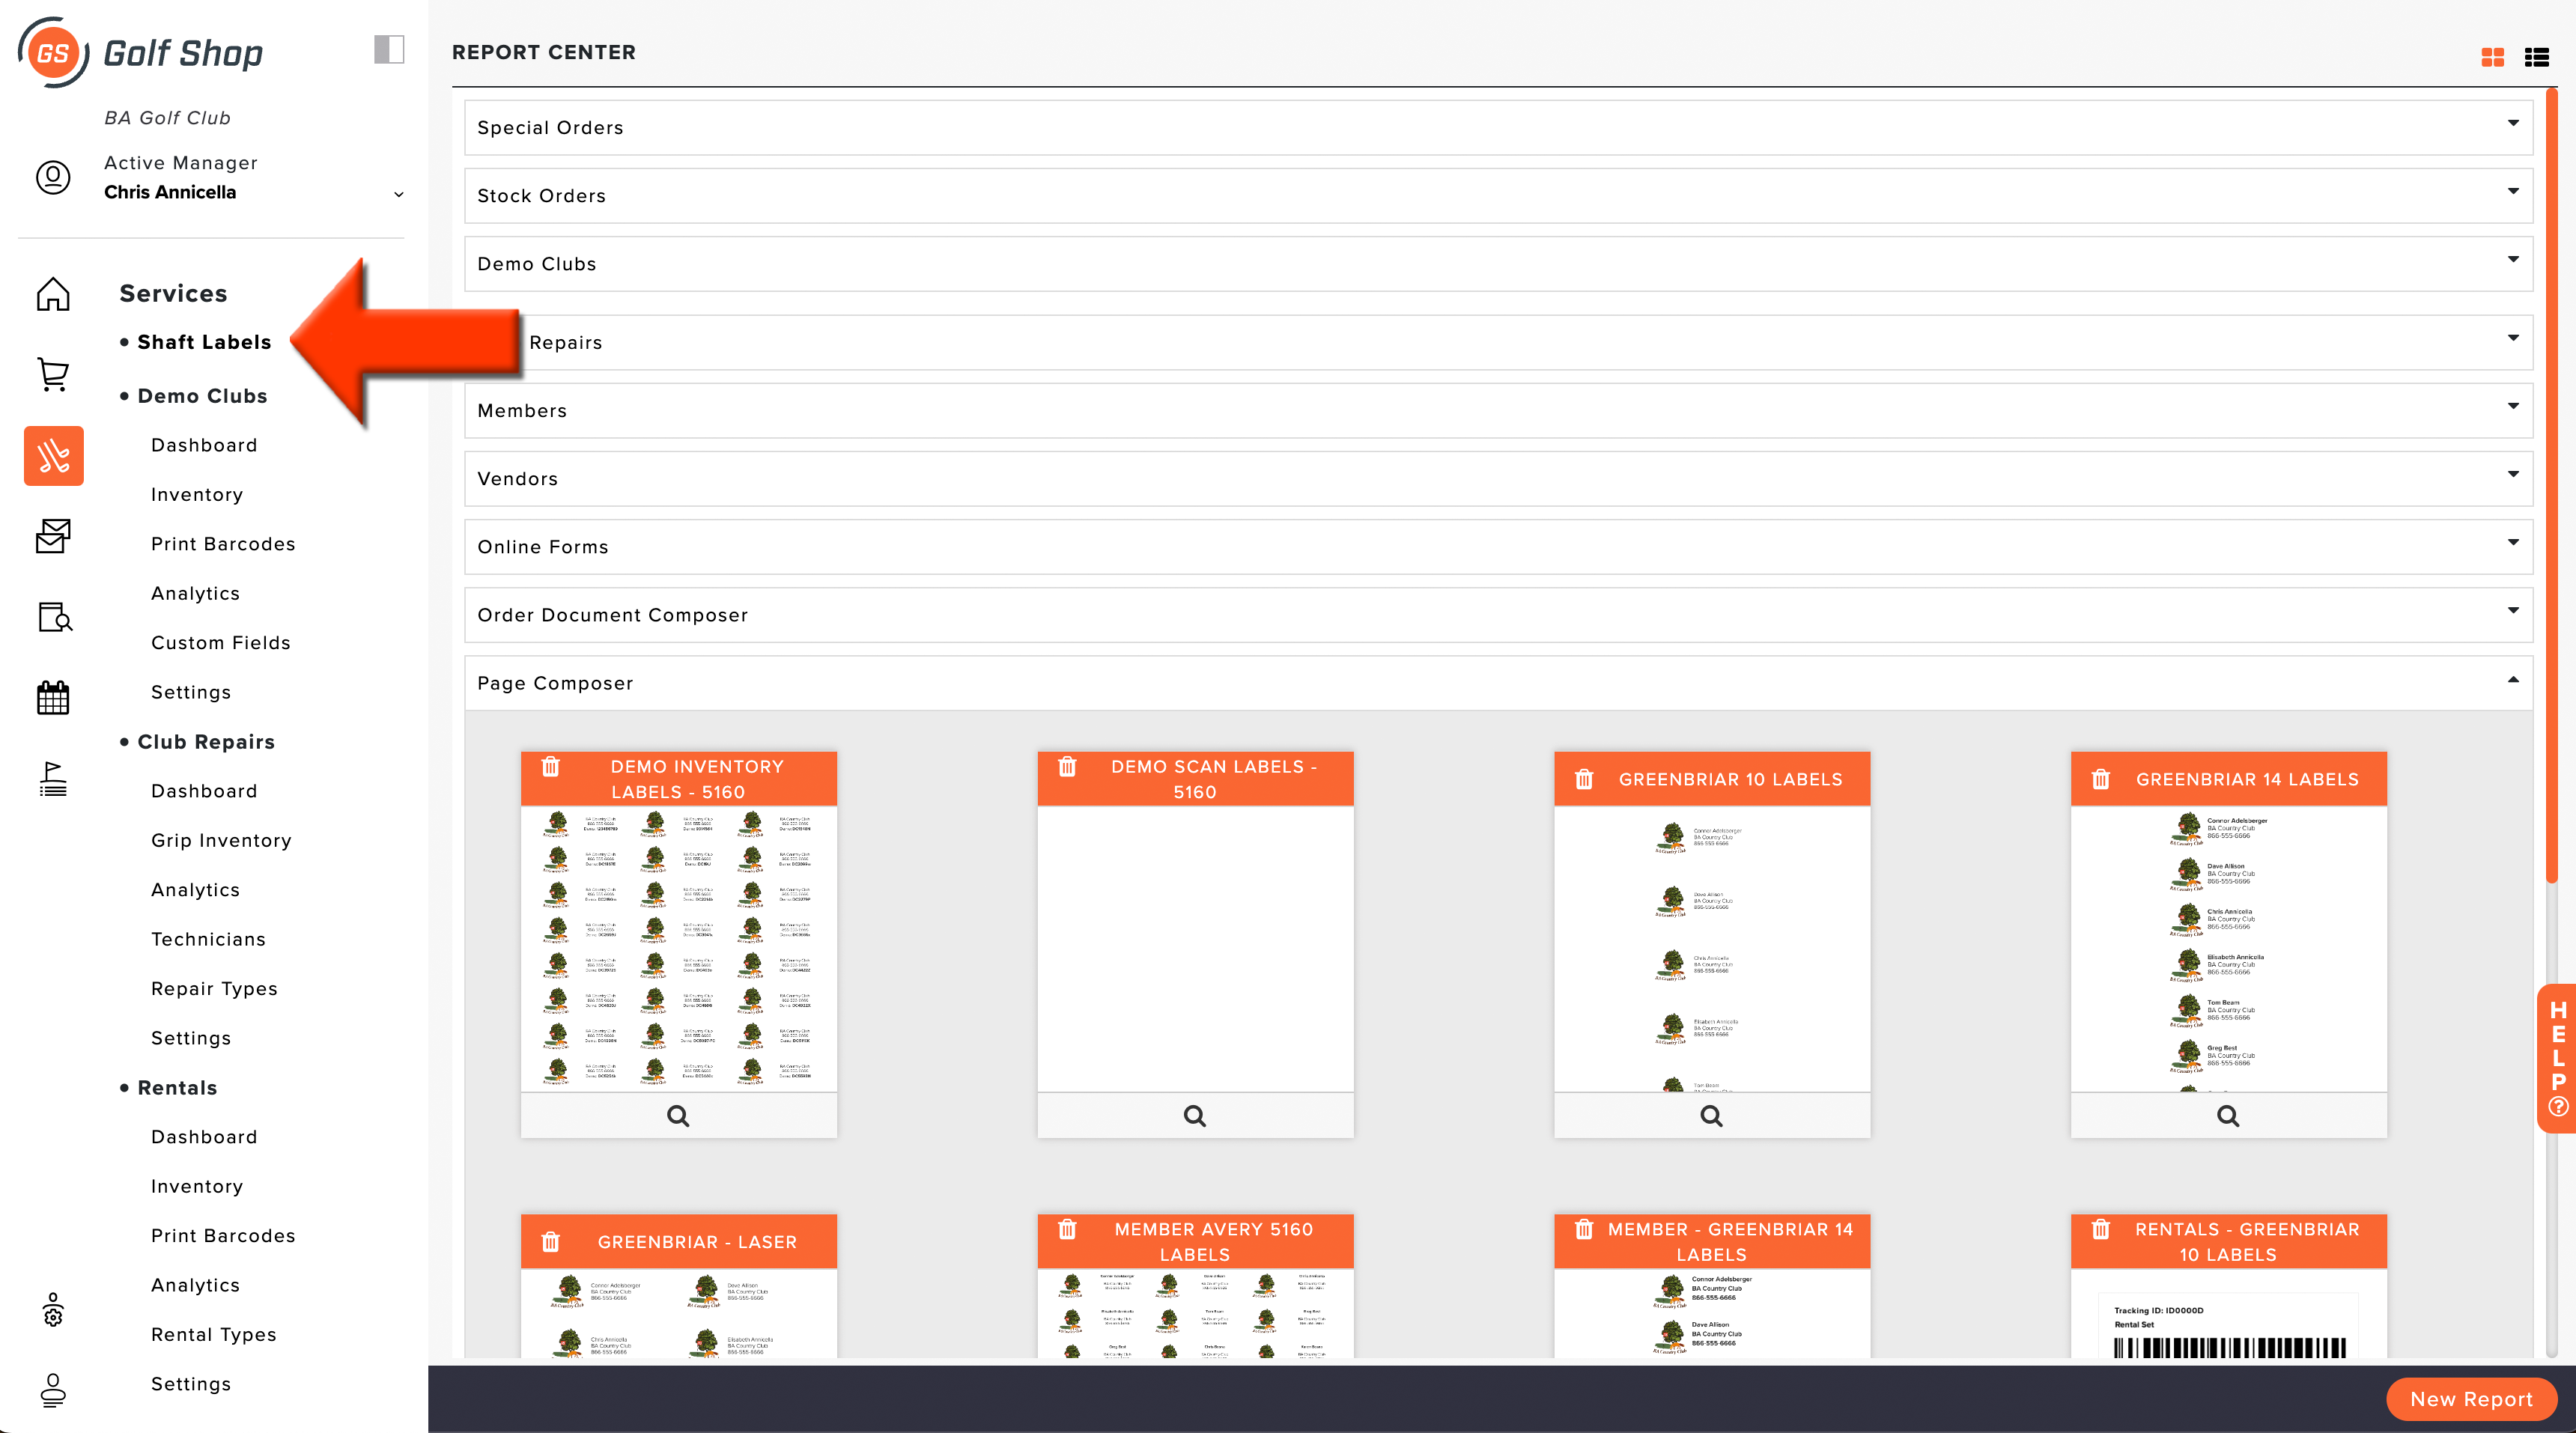Delete Member Avery 5160 Labels report

(x=1067, y=1230)
